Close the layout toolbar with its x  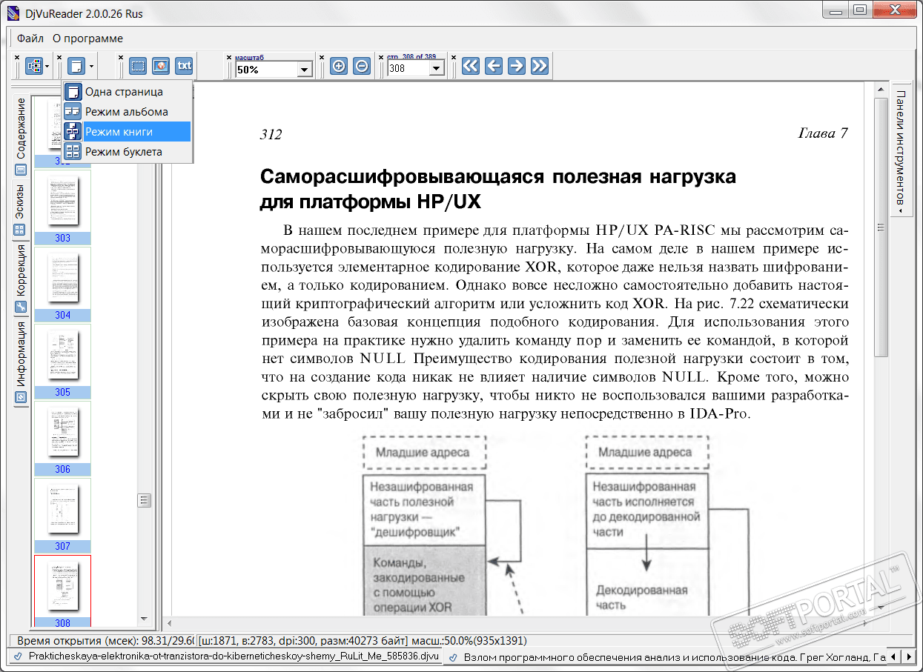(x=17, y=56)
